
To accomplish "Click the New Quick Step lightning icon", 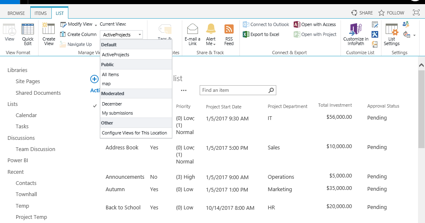I will click(x=375, y=43).
